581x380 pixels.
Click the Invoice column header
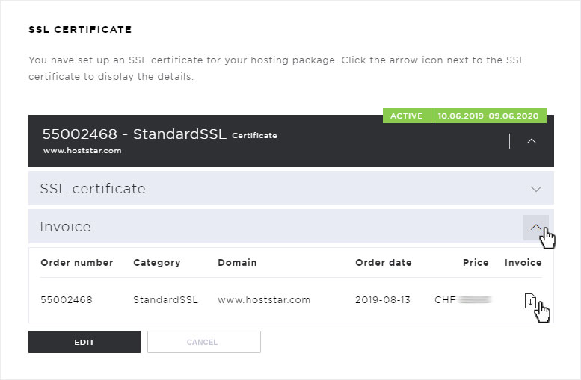coord(523,262)
